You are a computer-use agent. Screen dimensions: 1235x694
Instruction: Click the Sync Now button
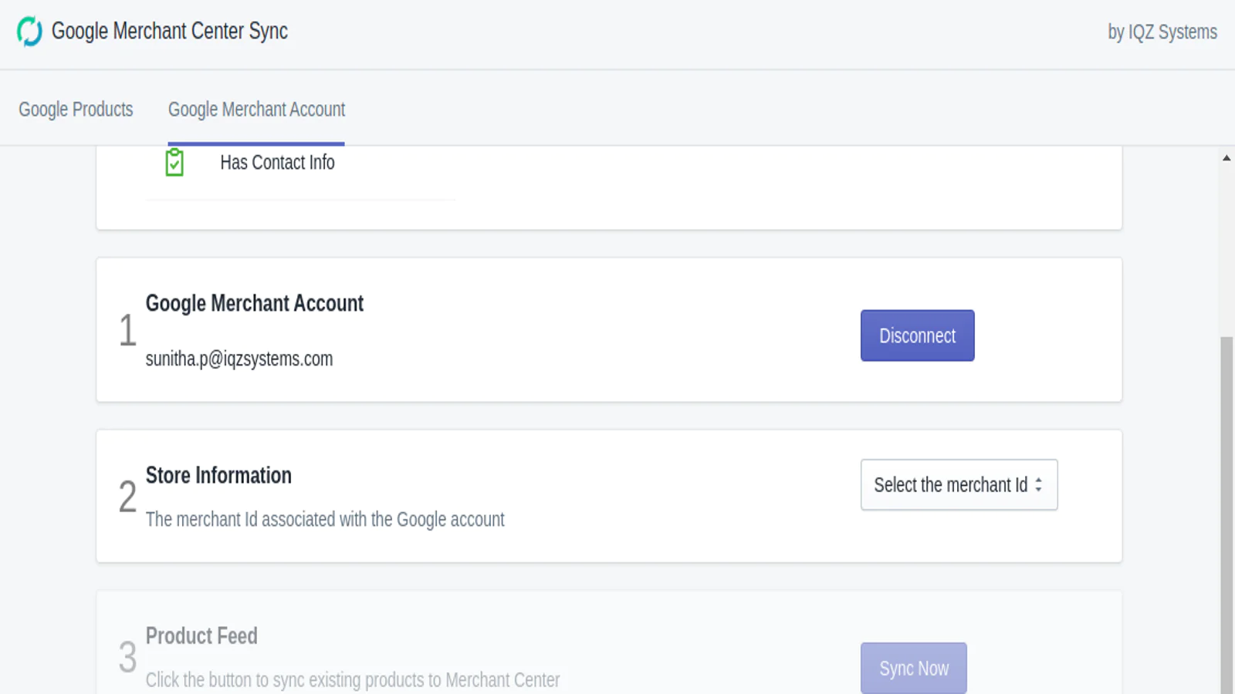[913, 668]
